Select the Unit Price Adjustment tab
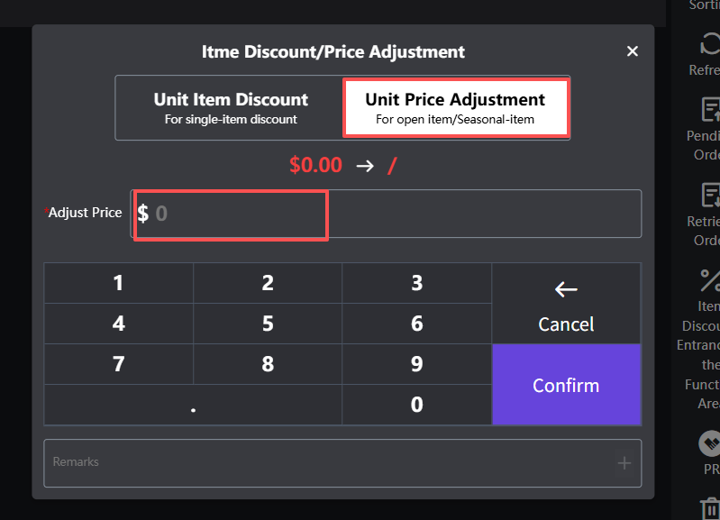This screenshot has height=520, width=720. 455,107
